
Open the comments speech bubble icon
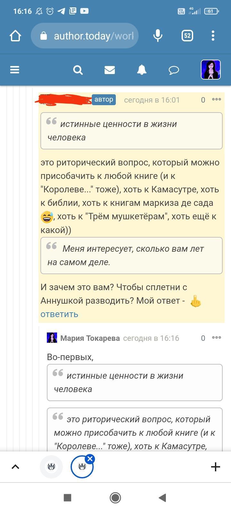pos(174,70)
